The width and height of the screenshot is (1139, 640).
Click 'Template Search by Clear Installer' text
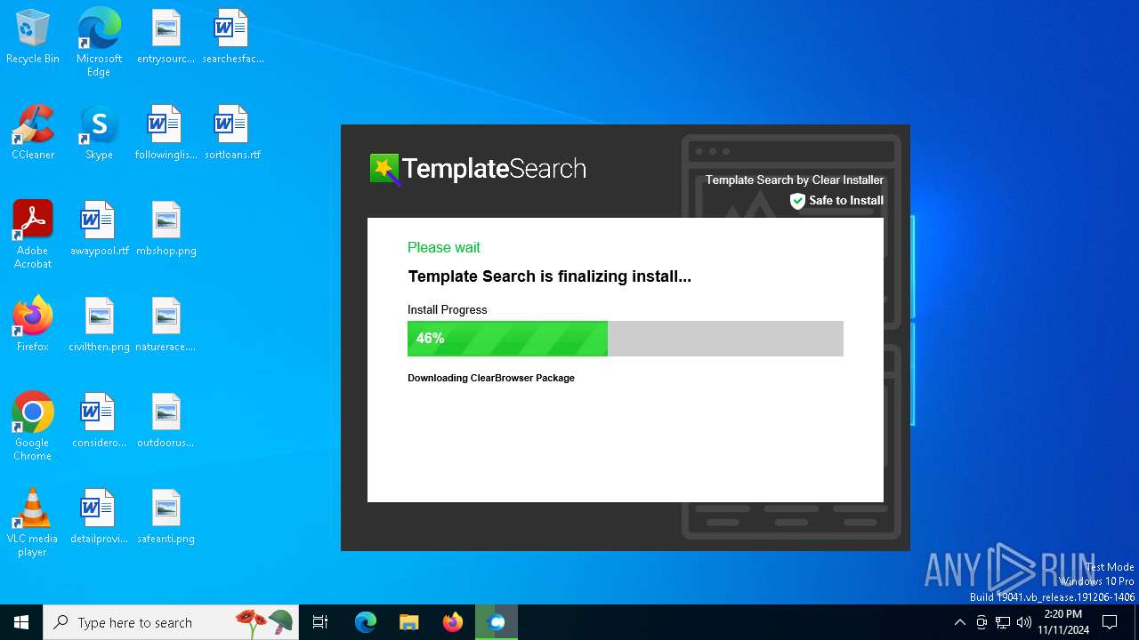pos(795,180)
